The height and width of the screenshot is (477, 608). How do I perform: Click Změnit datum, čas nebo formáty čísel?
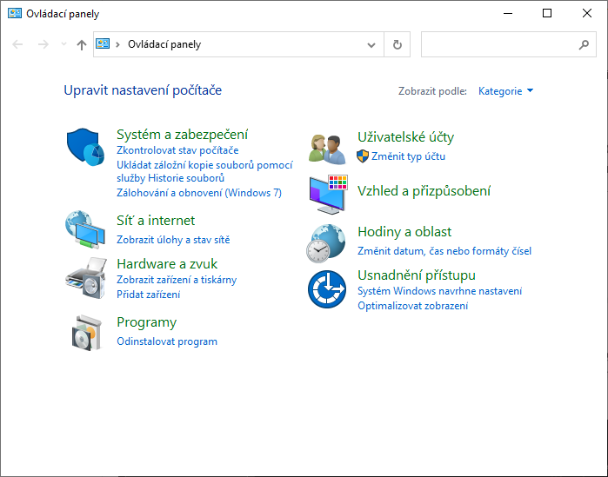click(444, 251)
